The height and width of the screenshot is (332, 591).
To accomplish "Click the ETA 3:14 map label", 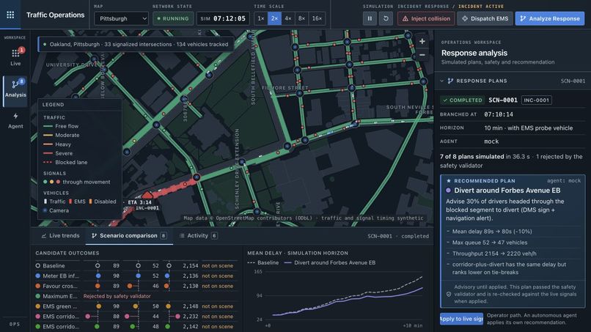I will tap(139, 202).
